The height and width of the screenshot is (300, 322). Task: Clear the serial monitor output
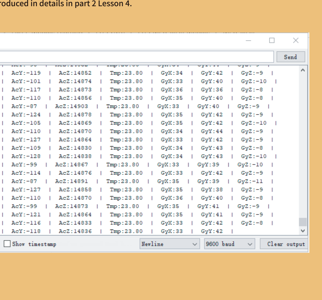pyautogui.click(x=284, y=244)
